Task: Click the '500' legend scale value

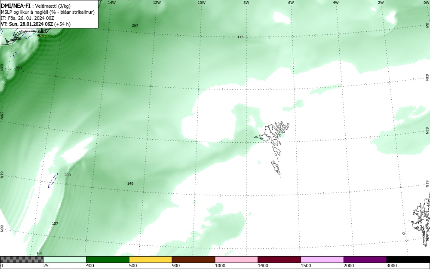Action: pos(133,266)
